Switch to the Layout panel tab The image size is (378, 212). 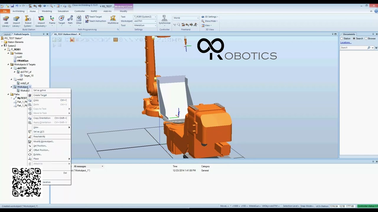(x=7, y=34)
